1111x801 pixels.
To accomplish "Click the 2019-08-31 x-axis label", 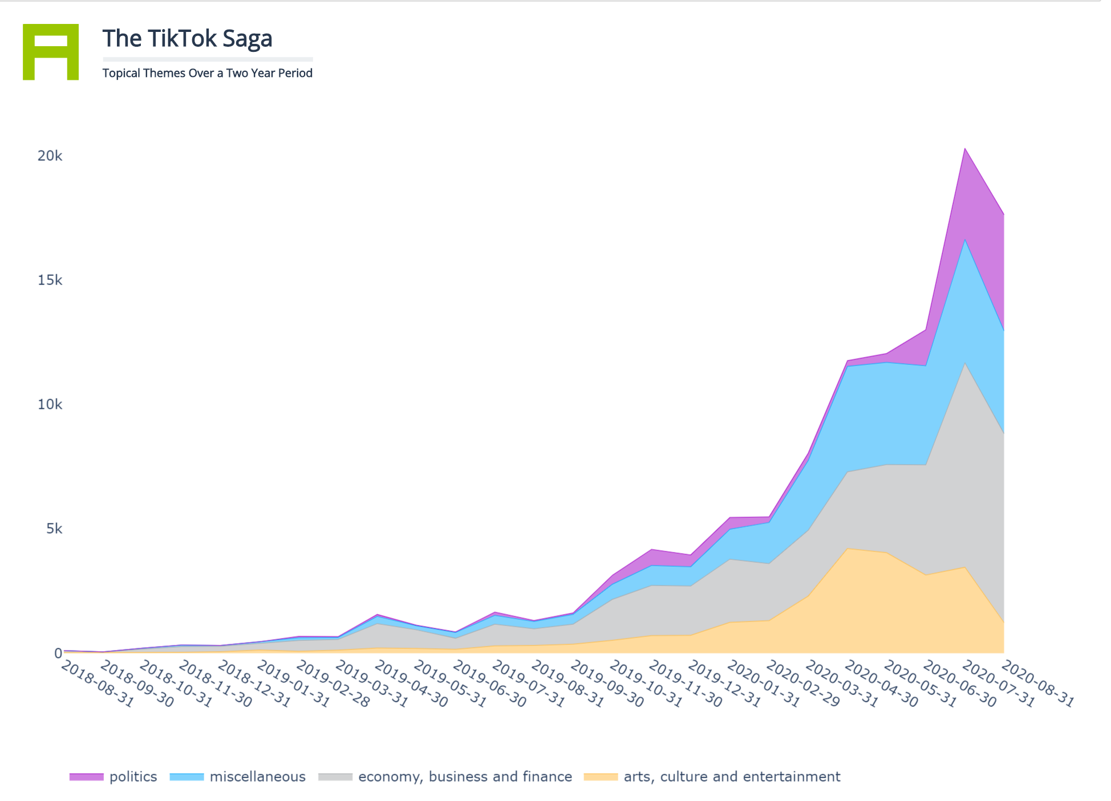I will pos(567,684).
